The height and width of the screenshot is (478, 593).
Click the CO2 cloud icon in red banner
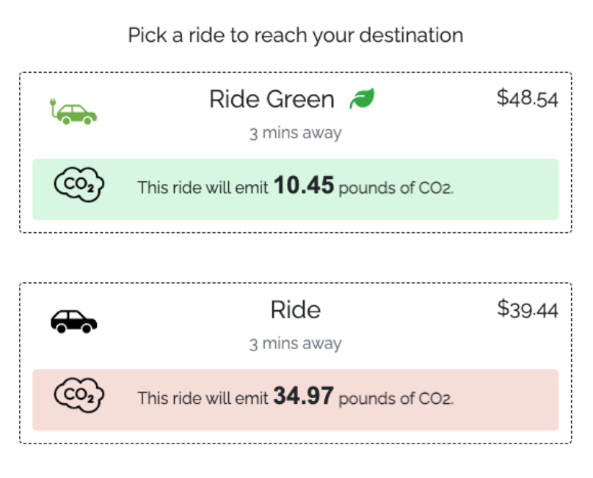tap(79, 396)
